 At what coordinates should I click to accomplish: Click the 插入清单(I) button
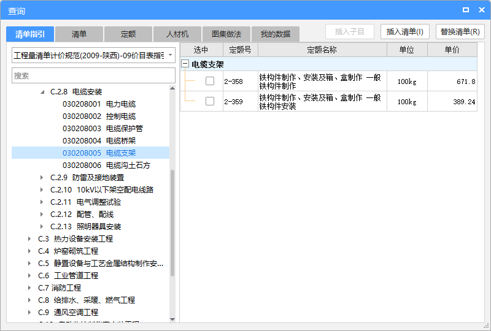(x=405, y=32)
